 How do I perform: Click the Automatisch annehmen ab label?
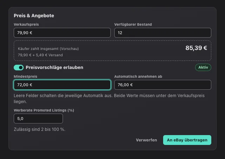[138, 77]
